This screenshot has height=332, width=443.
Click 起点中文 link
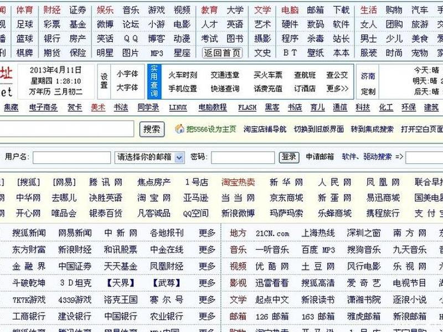click(x=272, y=299)
